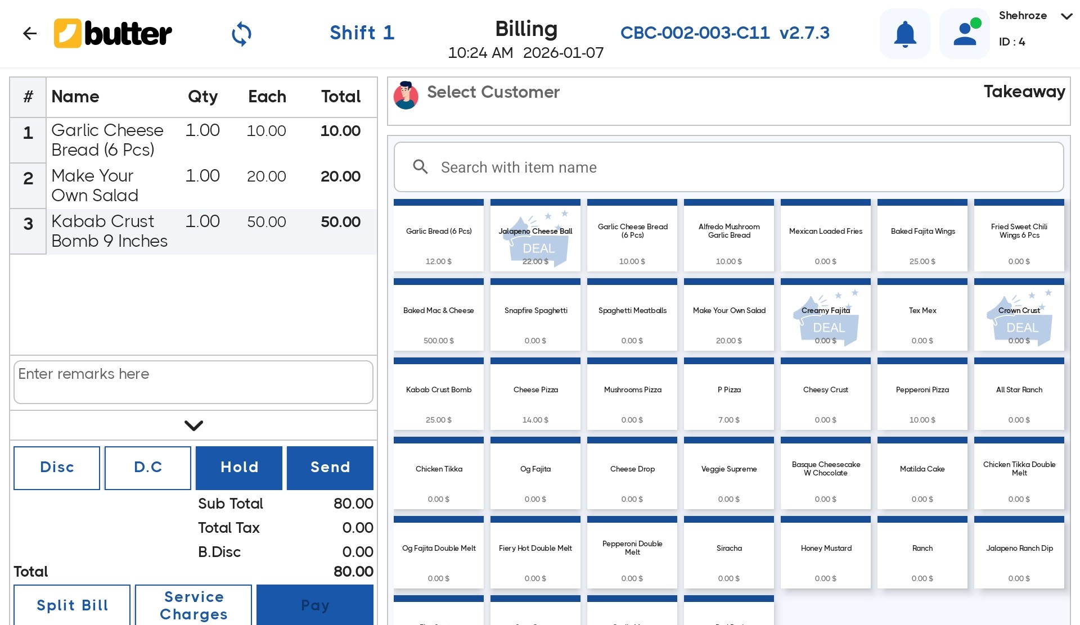Add Og Fajita Double Melt
The width and height of the screenshot is (1080, 625).
click(439, 553)
